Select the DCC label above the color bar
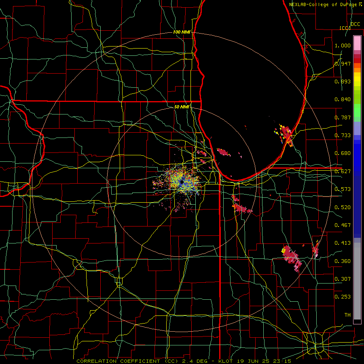The height and width of the screenshot is (364, 364). 356,24
